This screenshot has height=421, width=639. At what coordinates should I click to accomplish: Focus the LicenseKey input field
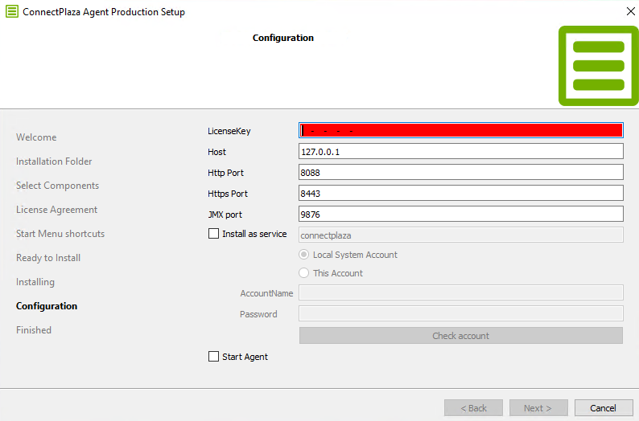pyautogui.click(x=461, y=130)
